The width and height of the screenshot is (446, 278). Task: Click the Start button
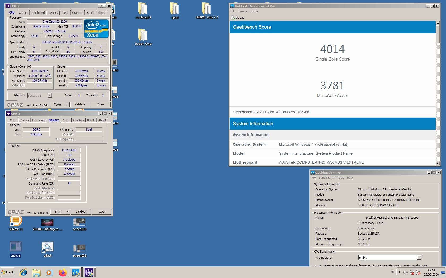pyautogui.click(x=7, y=272)
